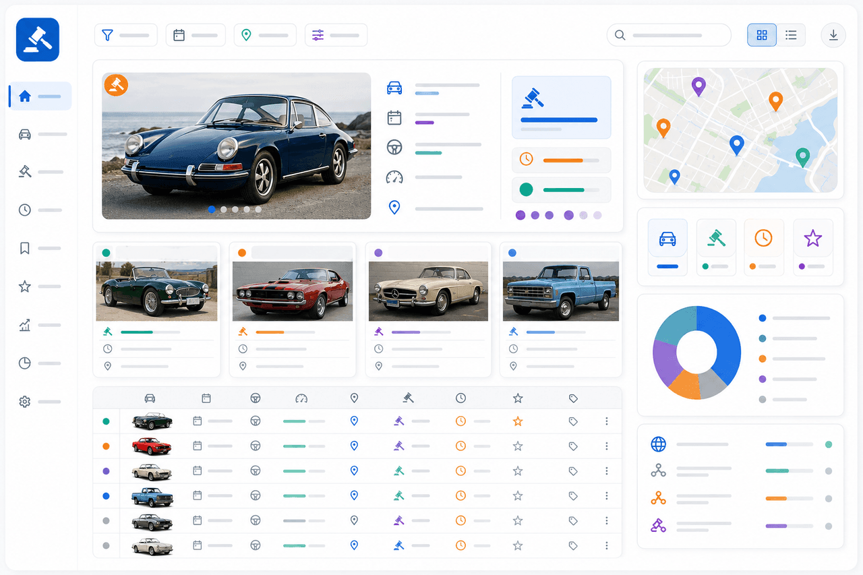
Task: Toggle favorite star on red car row
Action: coord(518,446)
